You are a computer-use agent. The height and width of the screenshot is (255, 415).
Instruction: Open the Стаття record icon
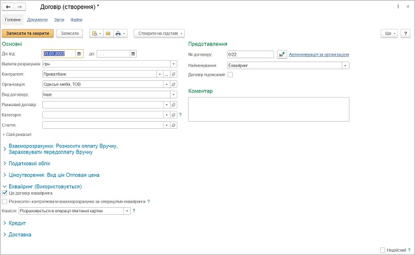pyautogui.click(x=174, y=125)
